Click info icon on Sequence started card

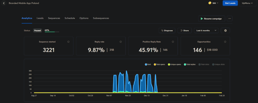(x=68, y=42)
